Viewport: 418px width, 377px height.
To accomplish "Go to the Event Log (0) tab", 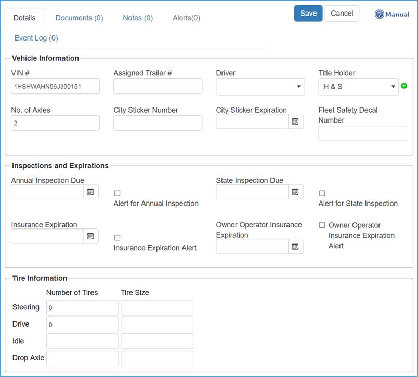I will 36,38.
